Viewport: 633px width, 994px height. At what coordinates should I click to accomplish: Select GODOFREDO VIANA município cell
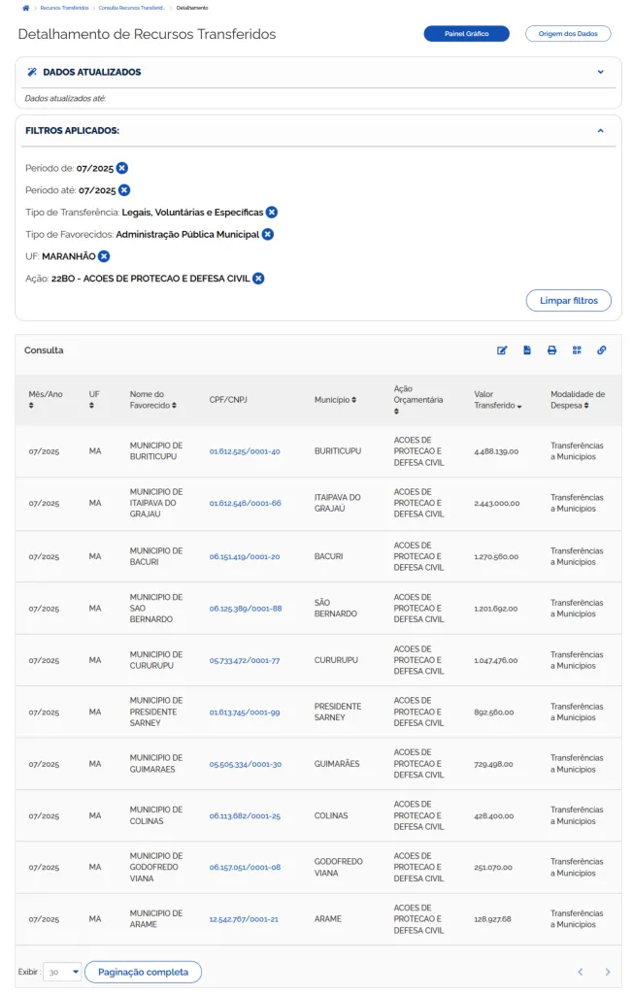[x=338, y=867]
